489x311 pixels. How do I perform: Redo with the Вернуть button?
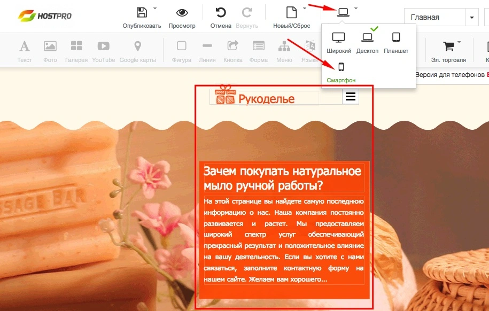(247, 18)
